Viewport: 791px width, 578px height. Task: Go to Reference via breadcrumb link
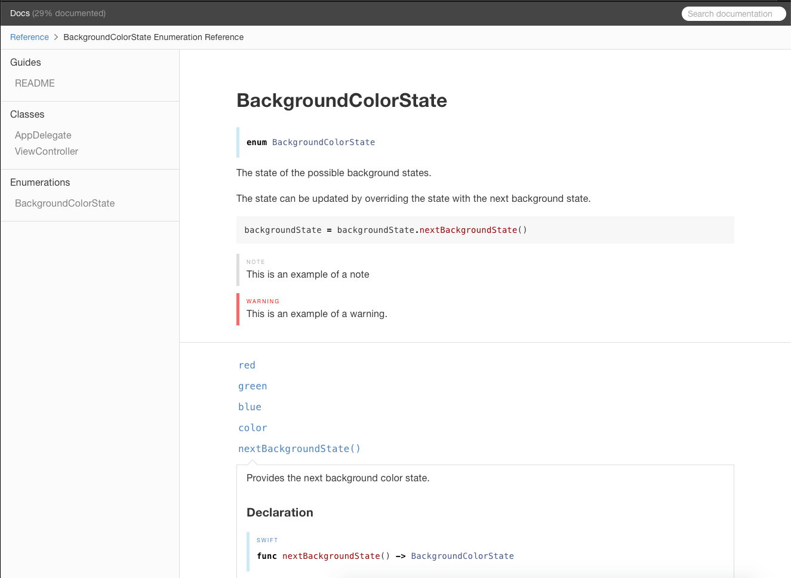[29, 37]
